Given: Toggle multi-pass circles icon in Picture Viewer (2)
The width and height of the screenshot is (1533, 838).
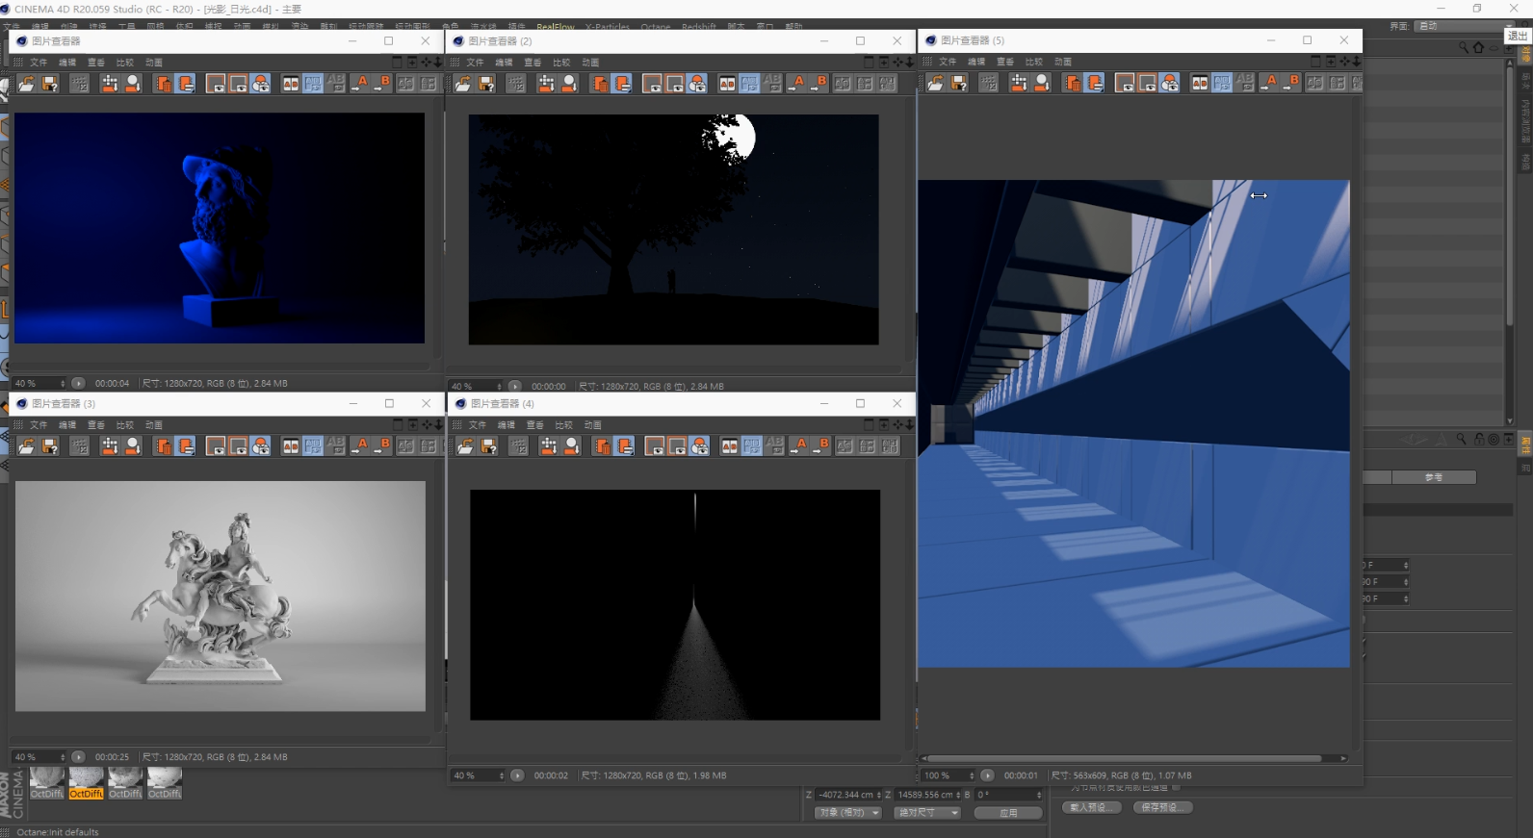Looking at the screenshot, I should [x=698, y=84].
